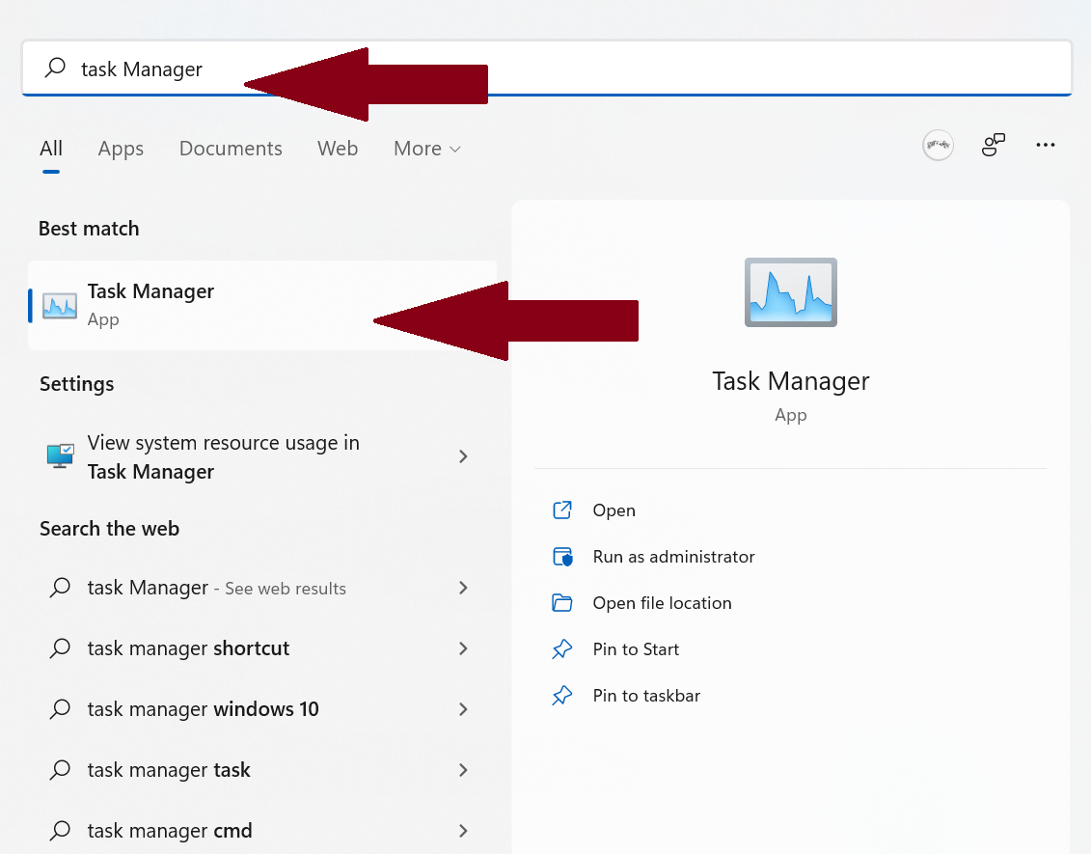Click the large Task Manager icon in preview

pos(790,292)
